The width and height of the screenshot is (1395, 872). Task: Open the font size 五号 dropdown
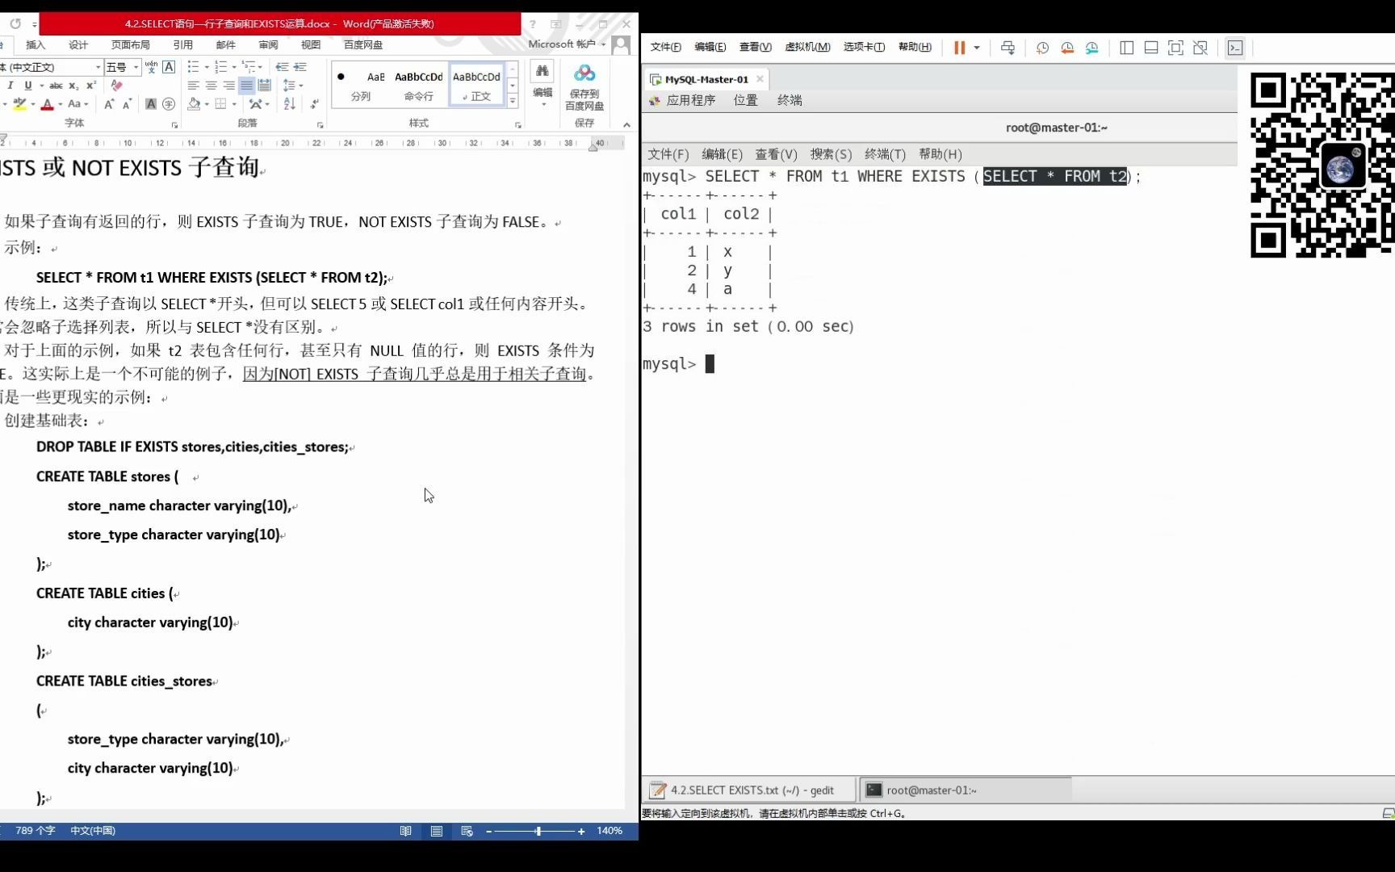(136, 67)
